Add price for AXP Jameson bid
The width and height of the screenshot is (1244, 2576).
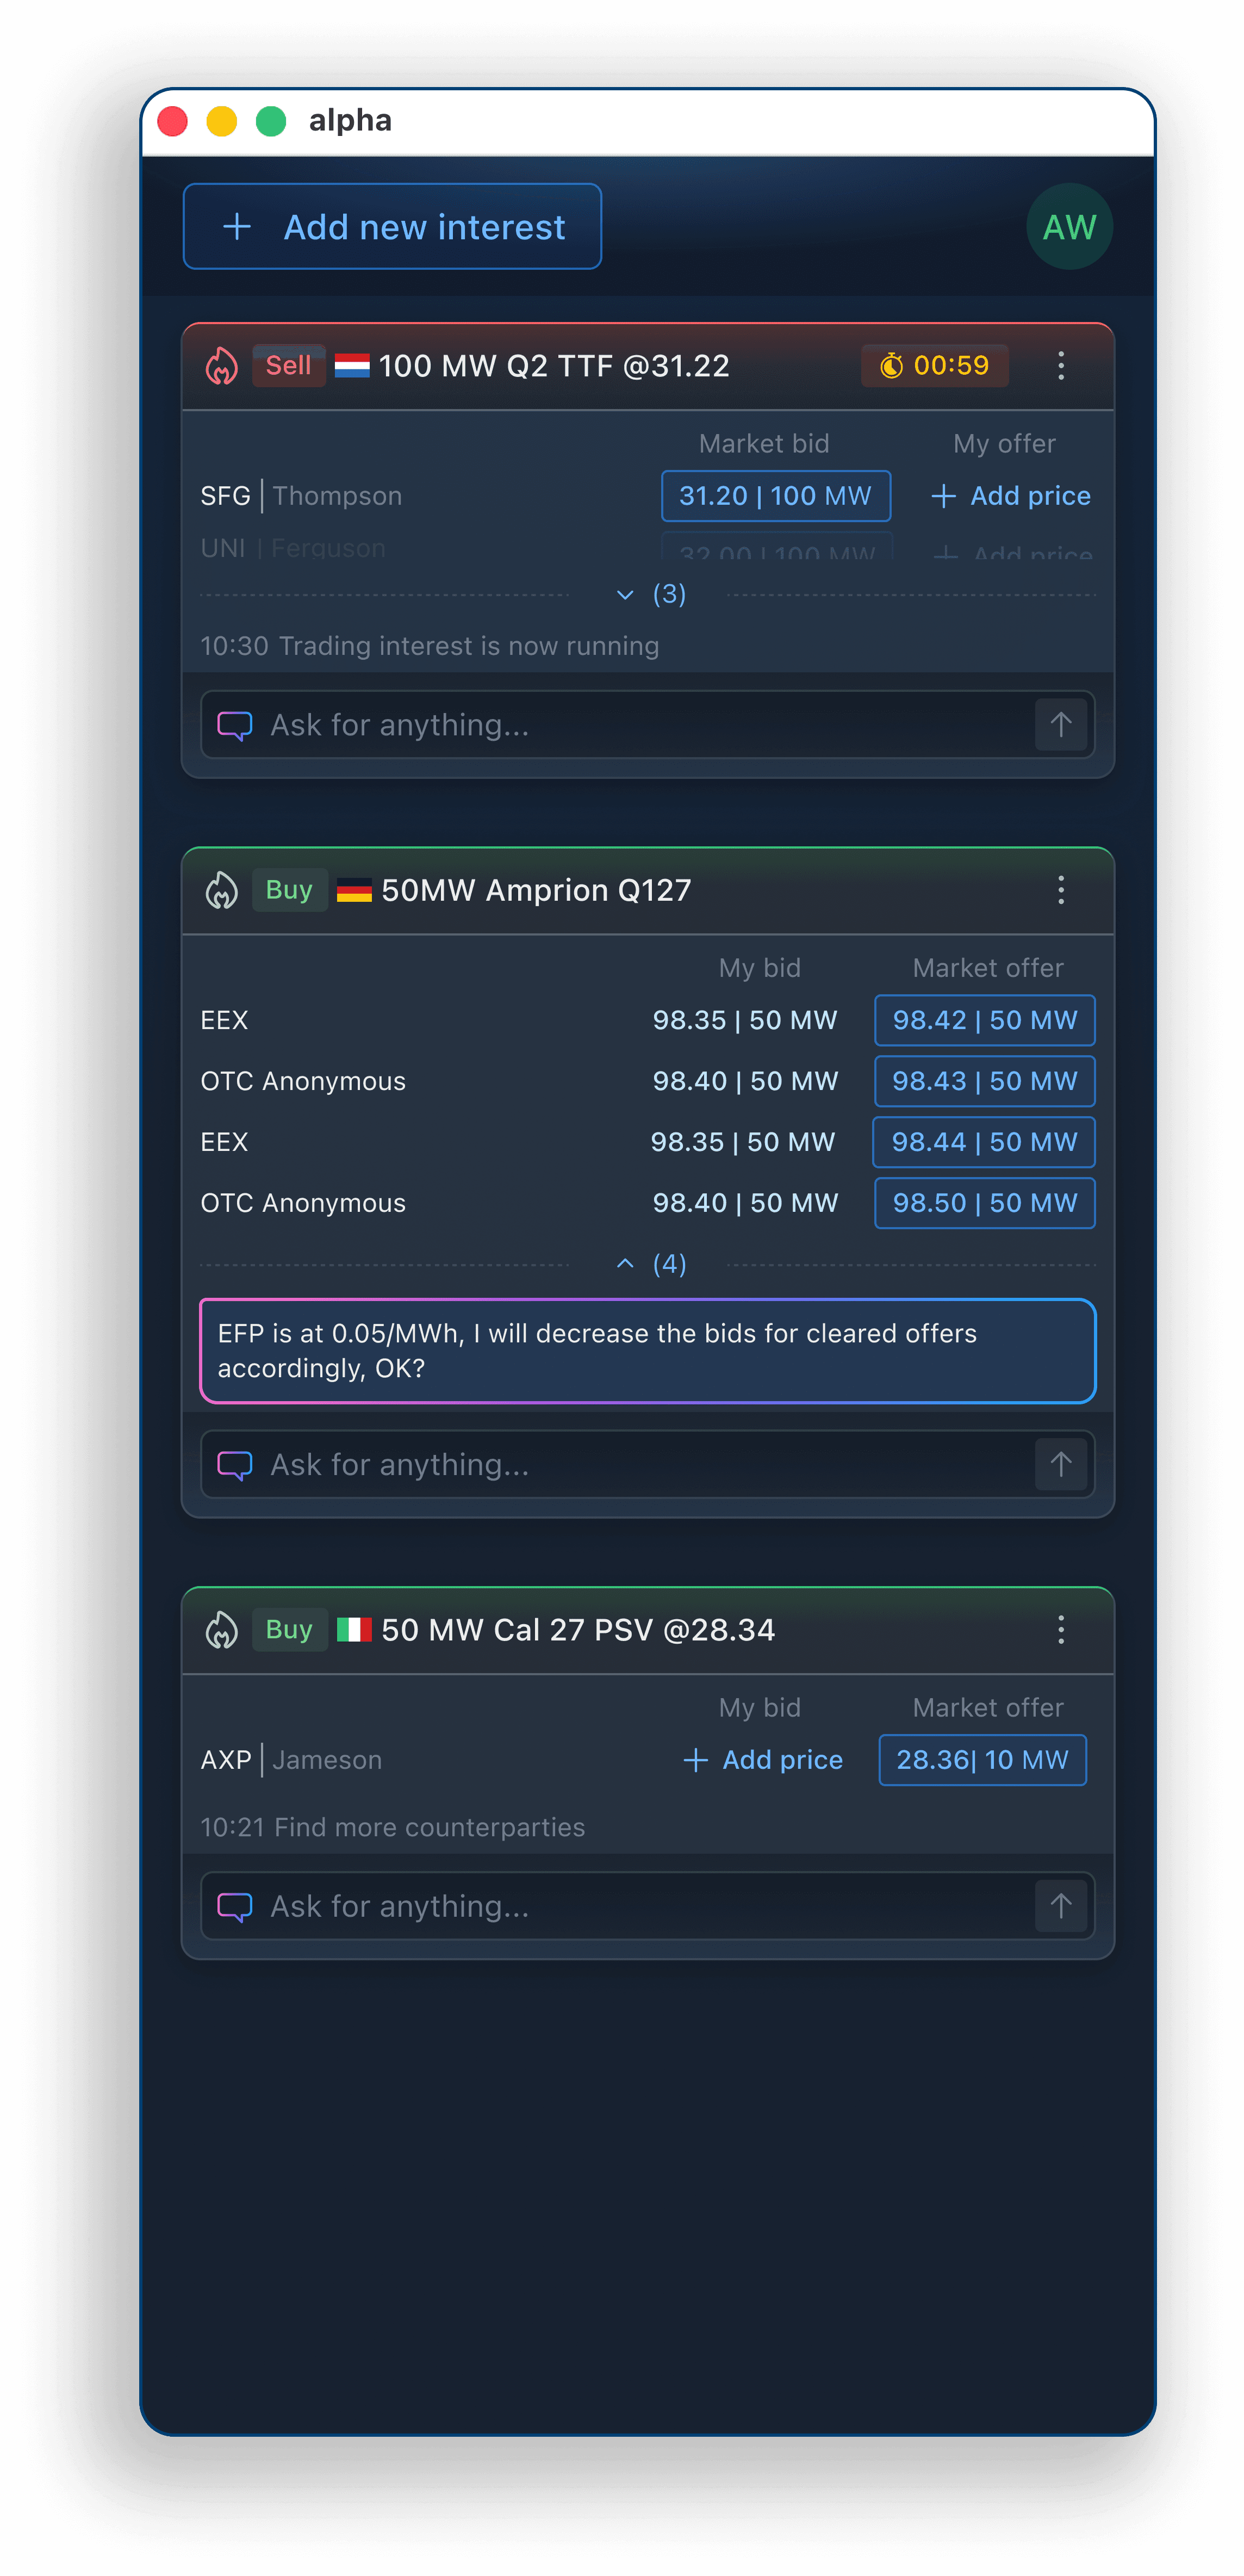pos(763,1760)
